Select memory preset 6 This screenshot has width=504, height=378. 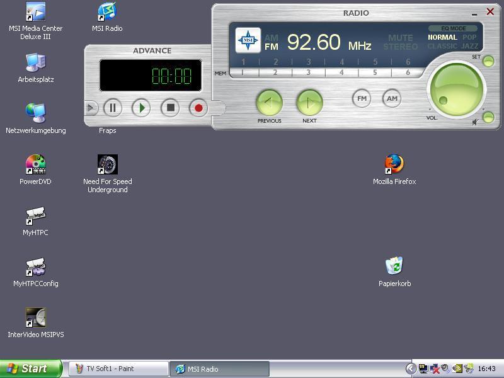click(x=408, y=72)
